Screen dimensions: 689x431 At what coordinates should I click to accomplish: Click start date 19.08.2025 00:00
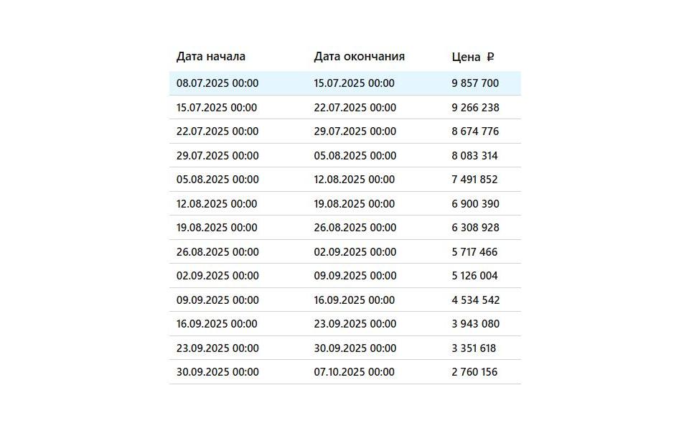point(217,228)
